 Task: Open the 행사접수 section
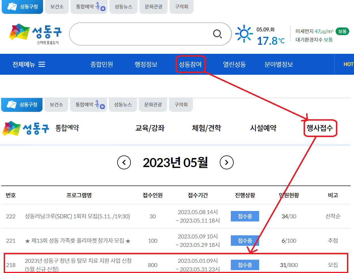320,128
